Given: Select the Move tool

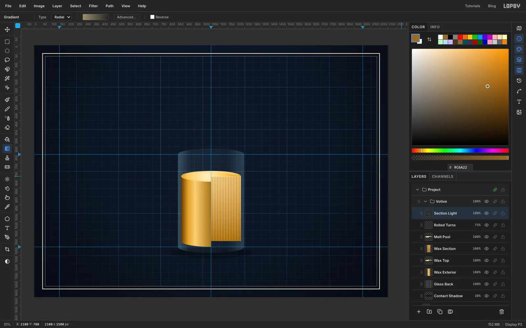Looking at the screenshot, I should click(x=7, y=30).
